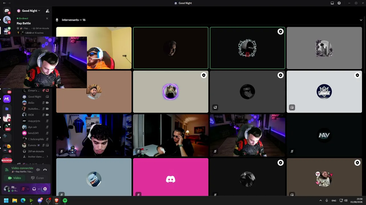The image size is (366, 205).
Task: Open the inbox icon in title bar
Action: [x=332, y=3]
